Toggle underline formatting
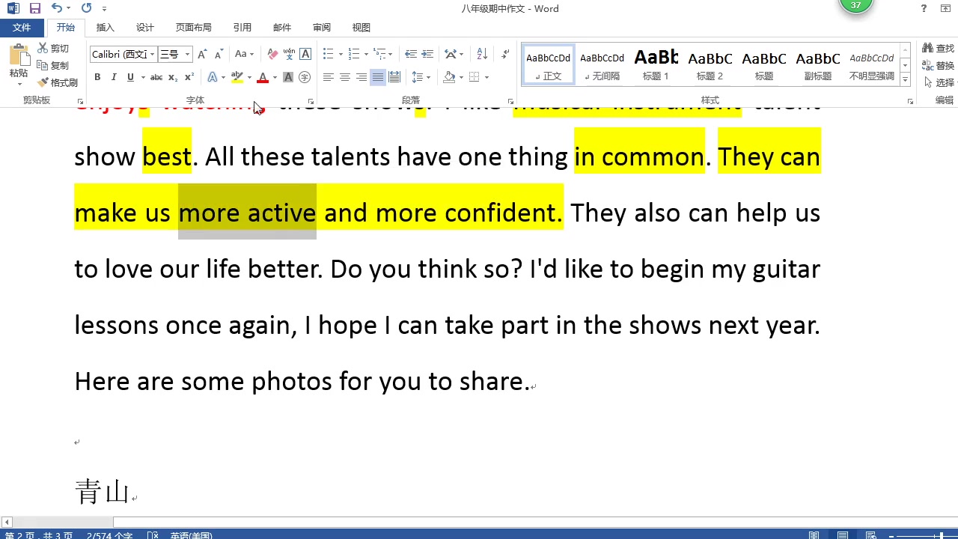Screen dimensions: 958x539 [130, 77]
